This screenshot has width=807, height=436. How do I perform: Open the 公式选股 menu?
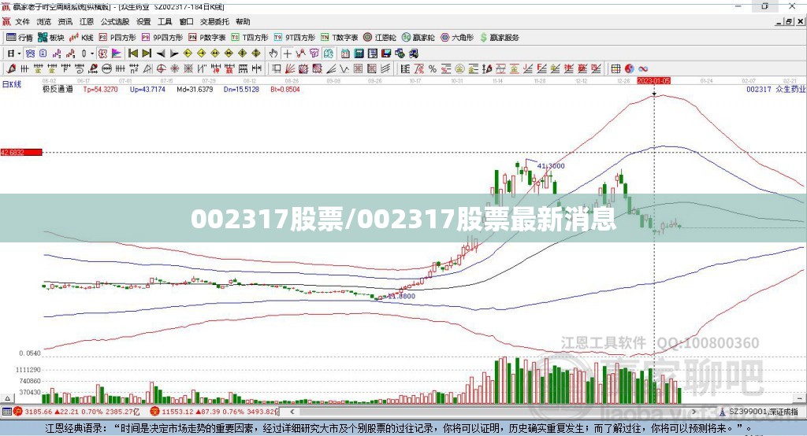coord(115,21)
